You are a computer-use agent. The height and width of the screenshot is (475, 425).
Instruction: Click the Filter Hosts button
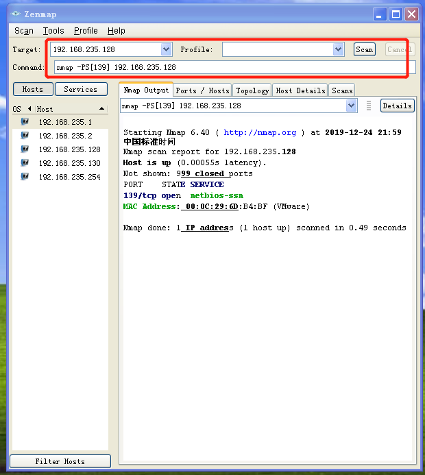(x=60, y=461)
